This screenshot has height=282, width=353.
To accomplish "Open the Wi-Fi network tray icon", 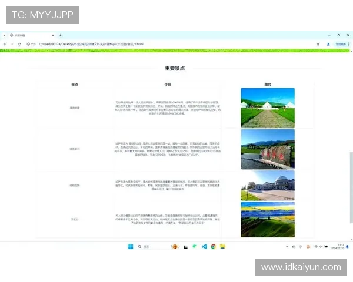I will click(316, 247).
